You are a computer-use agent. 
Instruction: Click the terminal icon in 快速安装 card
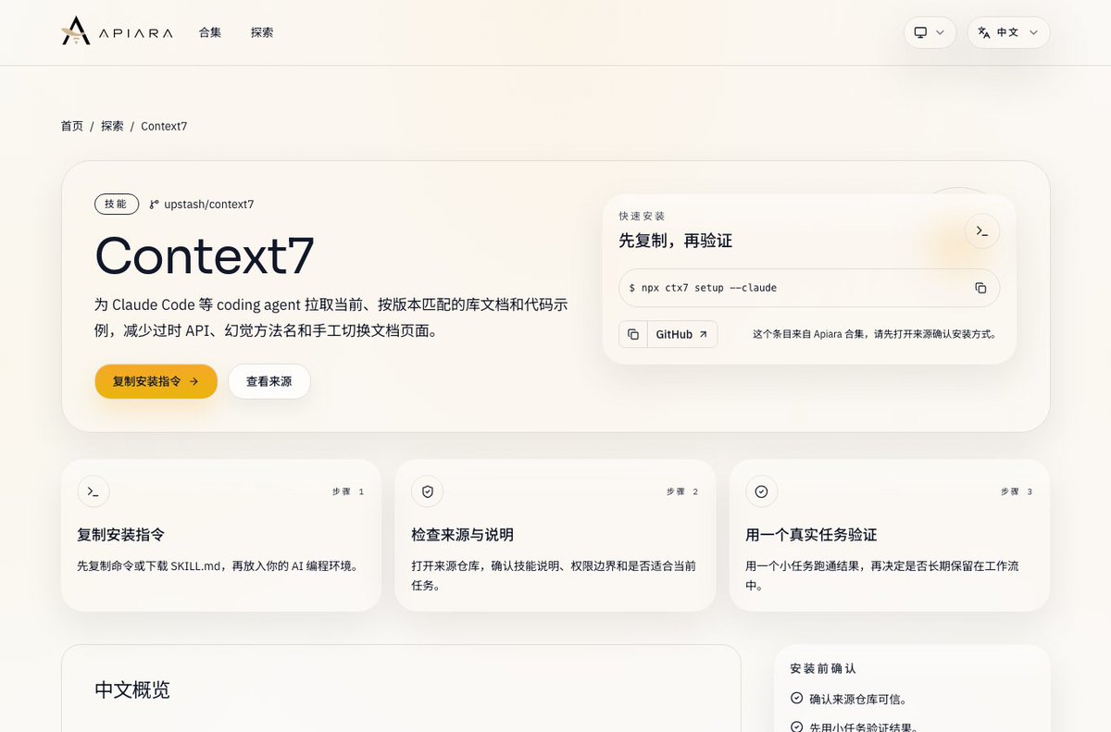click(x=981, y=230)
